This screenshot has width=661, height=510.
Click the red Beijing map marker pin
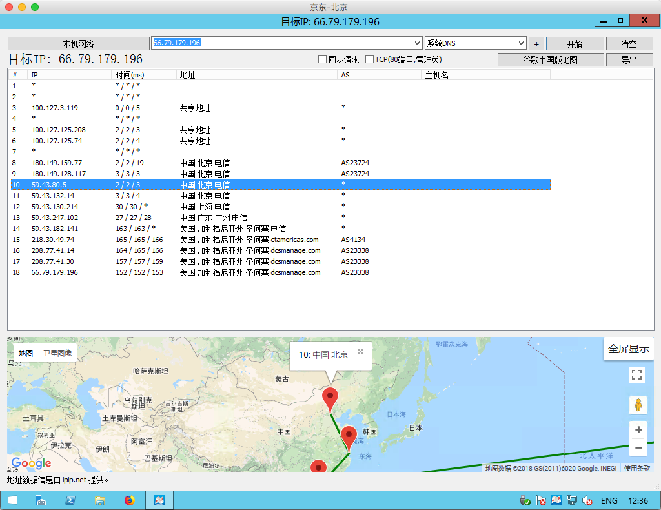(x=330, y=398)
